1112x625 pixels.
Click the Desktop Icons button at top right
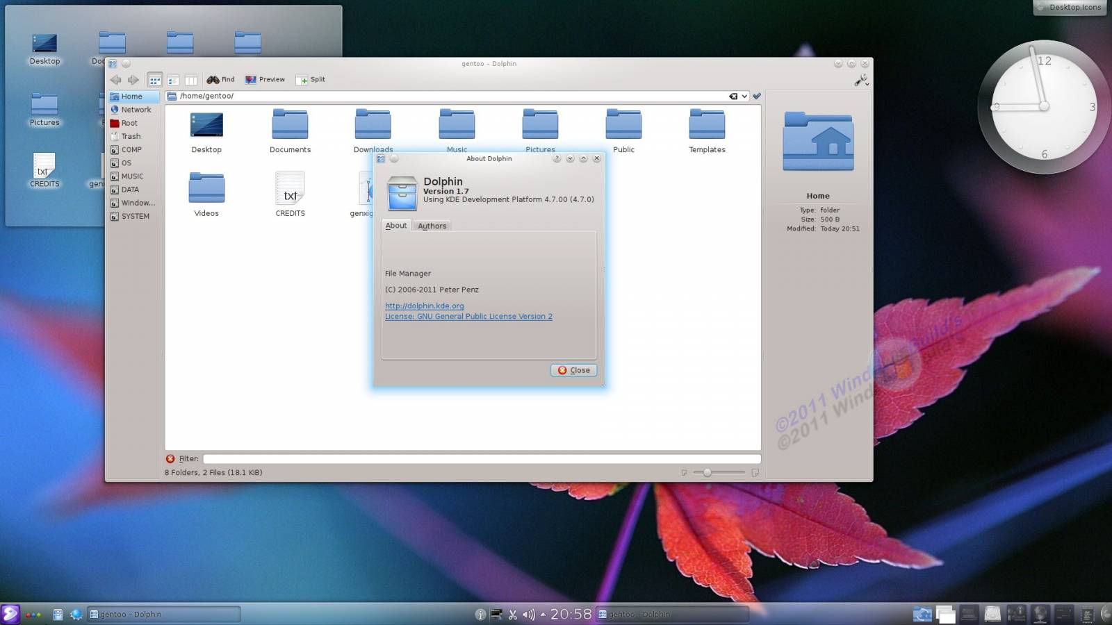pos(1070,8)
